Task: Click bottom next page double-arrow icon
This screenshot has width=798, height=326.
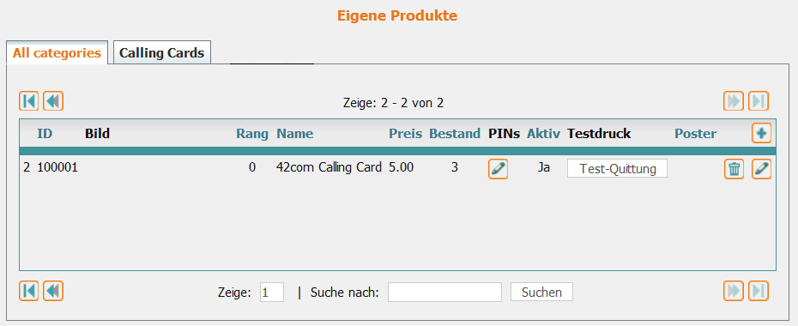Action: pyautogui.click(x=734, y=291)
